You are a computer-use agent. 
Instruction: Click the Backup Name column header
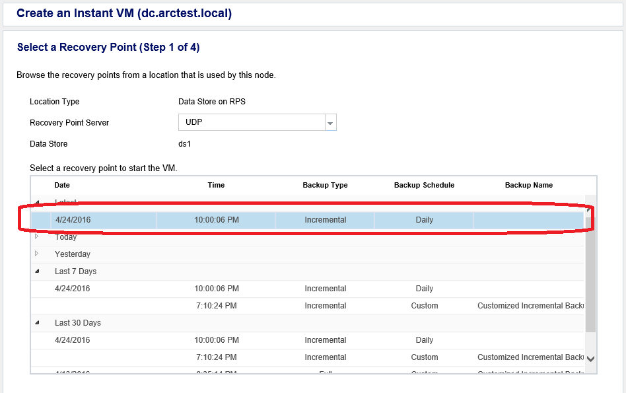click(528, 185)
